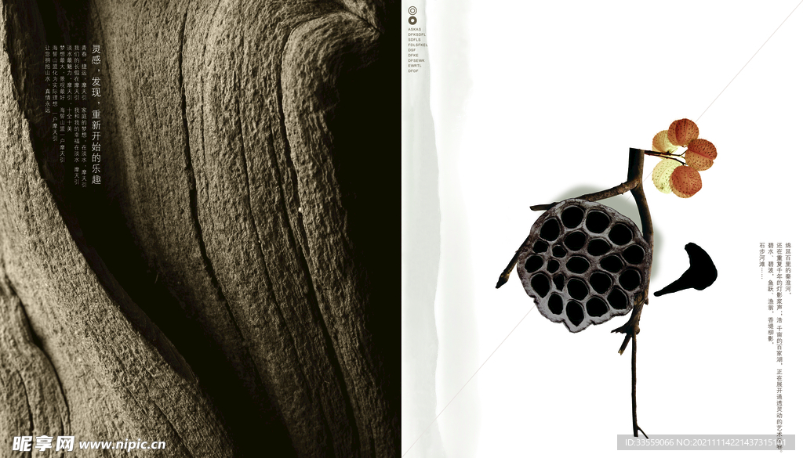The width and height of the screenshot is (803, 458).
Task: Click the orange spotted leaves cluster
Action: (684, 157)
